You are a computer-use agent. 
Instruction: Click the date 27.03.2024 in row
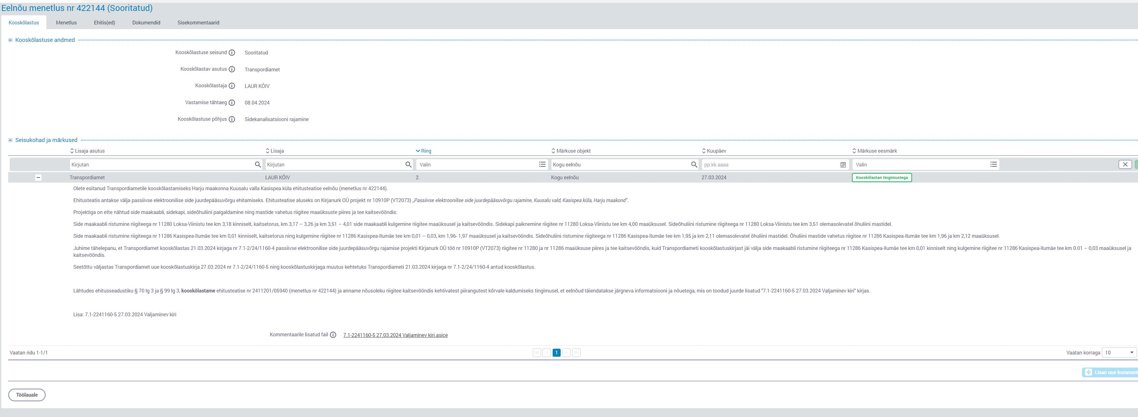[x=714, y=178]
